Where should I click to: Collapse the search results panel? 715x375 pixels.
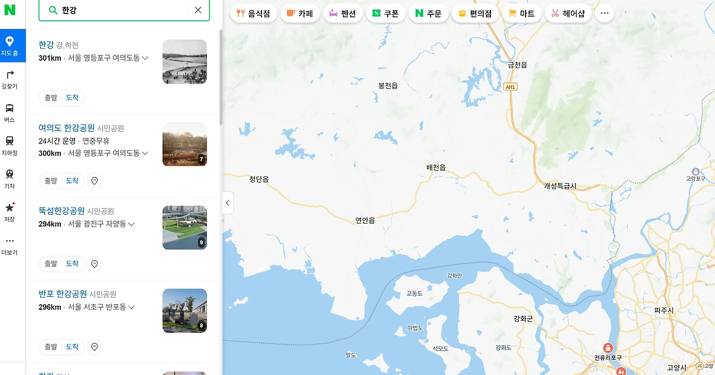[x=227, y=203]
